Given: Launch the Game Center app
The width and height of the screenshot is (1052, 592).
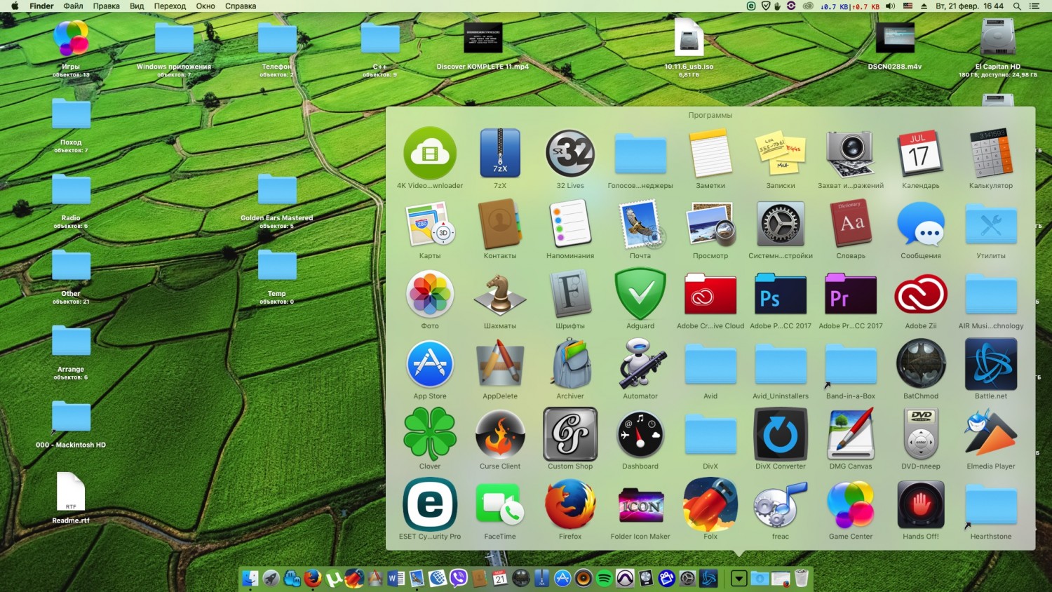Looking at the screenshot, I should pyautogui.click(x=851, y=504).
